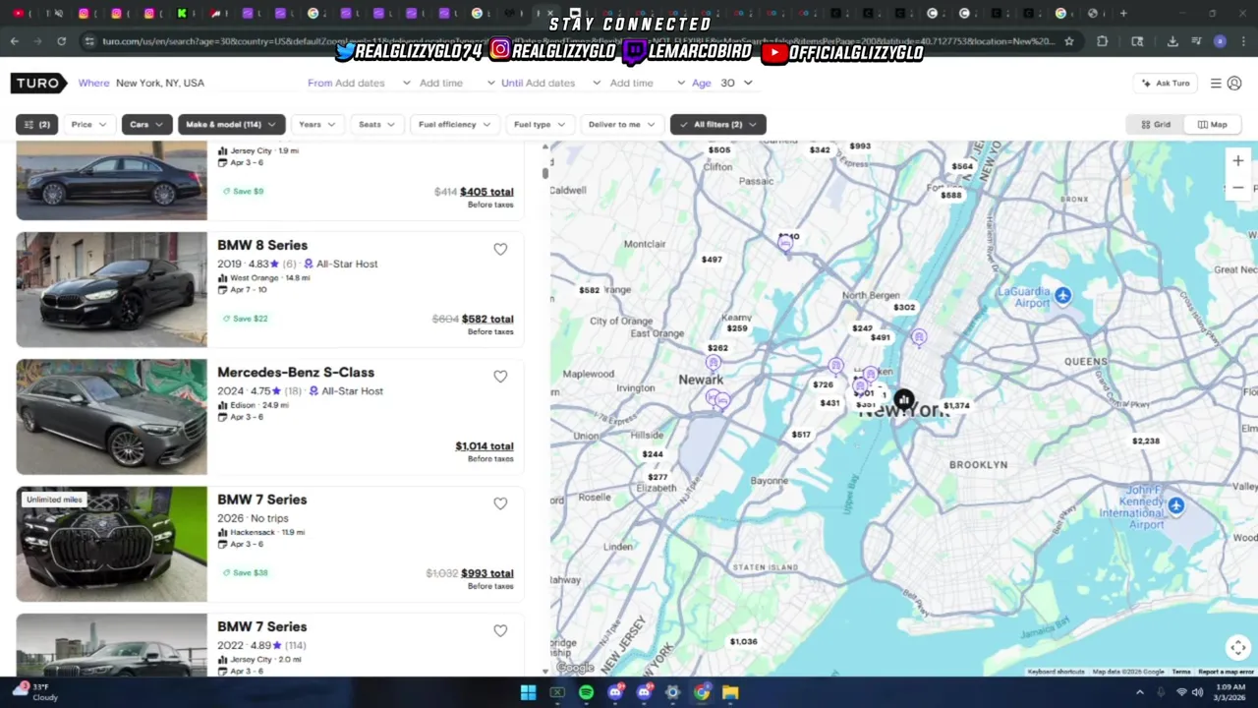The width and height of the screenshot is (1258, 708).
Task: Open the Turo user profile icon
Action: 1234,84
